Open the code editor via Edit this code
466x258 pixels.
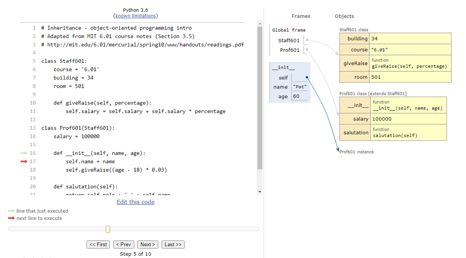135,202
